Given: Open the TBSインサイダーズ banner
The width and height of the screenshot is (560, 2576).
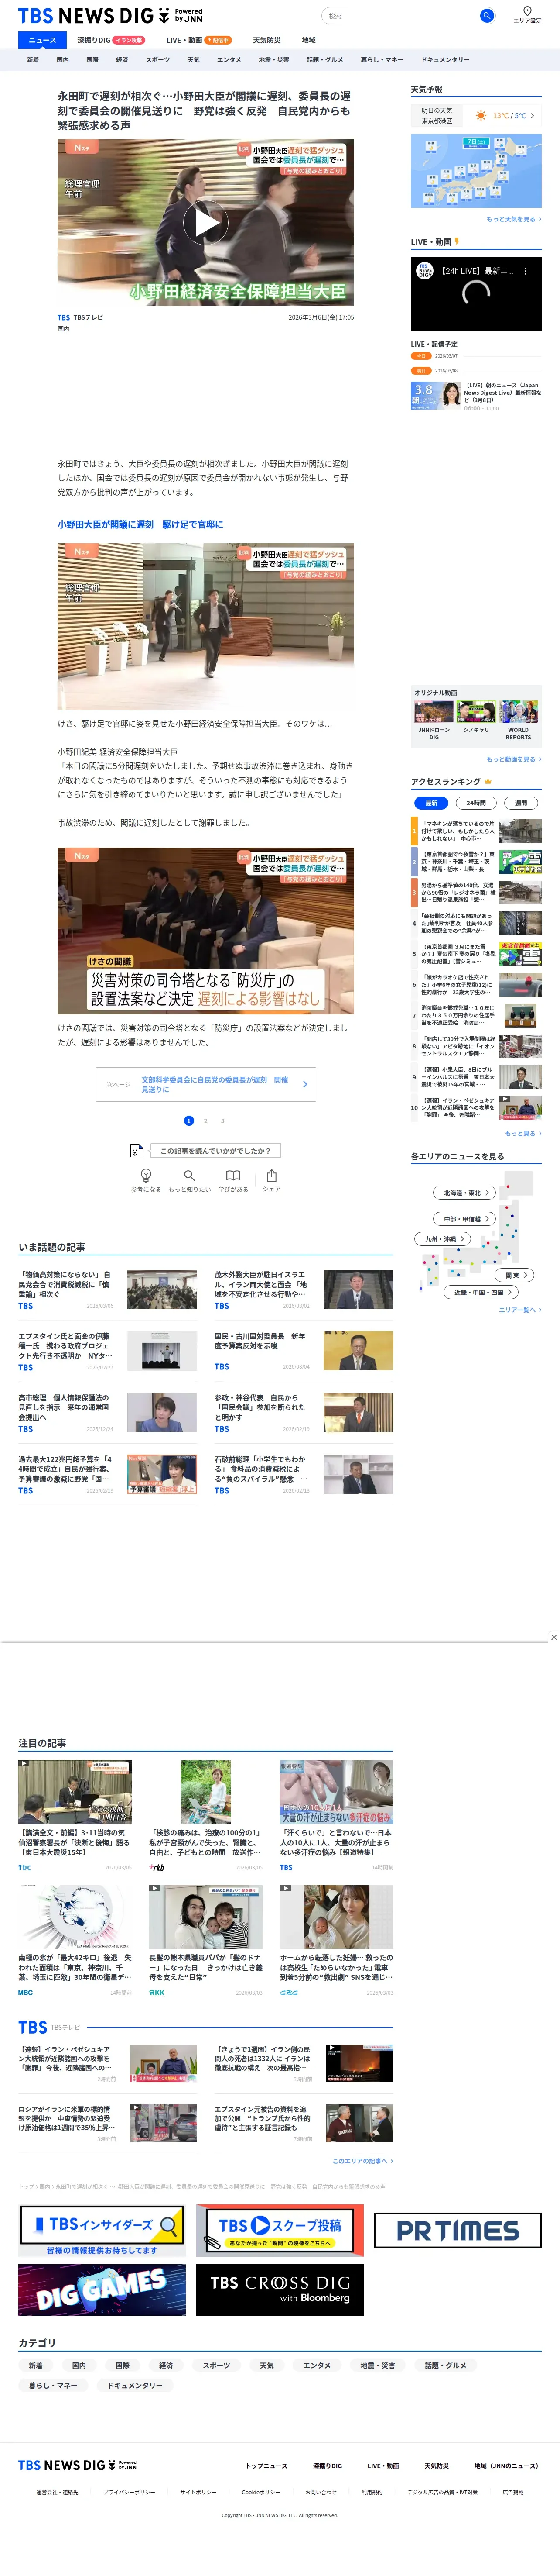Looking at the screenshot, I should point(102,2230).
